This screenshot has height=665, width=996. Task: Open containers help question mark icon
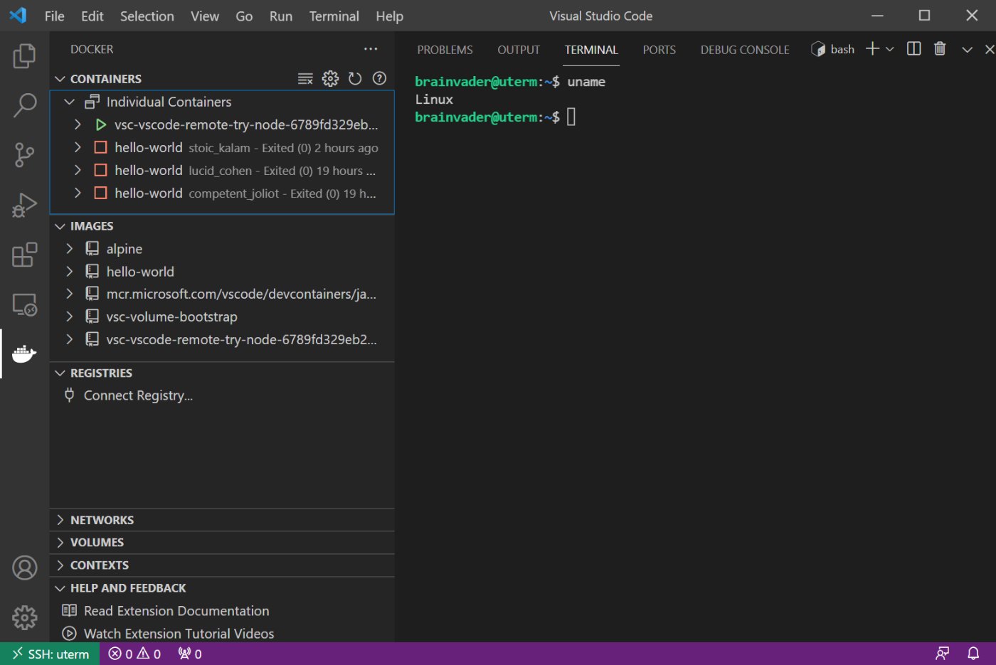click(380, 78)
